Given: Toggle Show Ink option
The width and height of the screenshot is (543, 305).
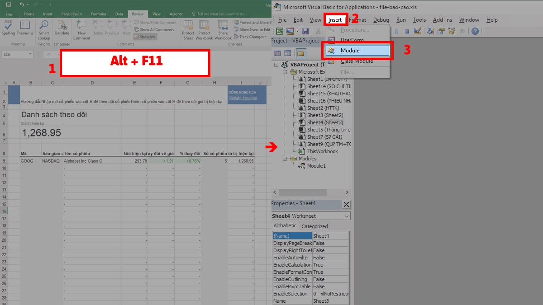Looking at the screenshot, I should tap(146, 37).
